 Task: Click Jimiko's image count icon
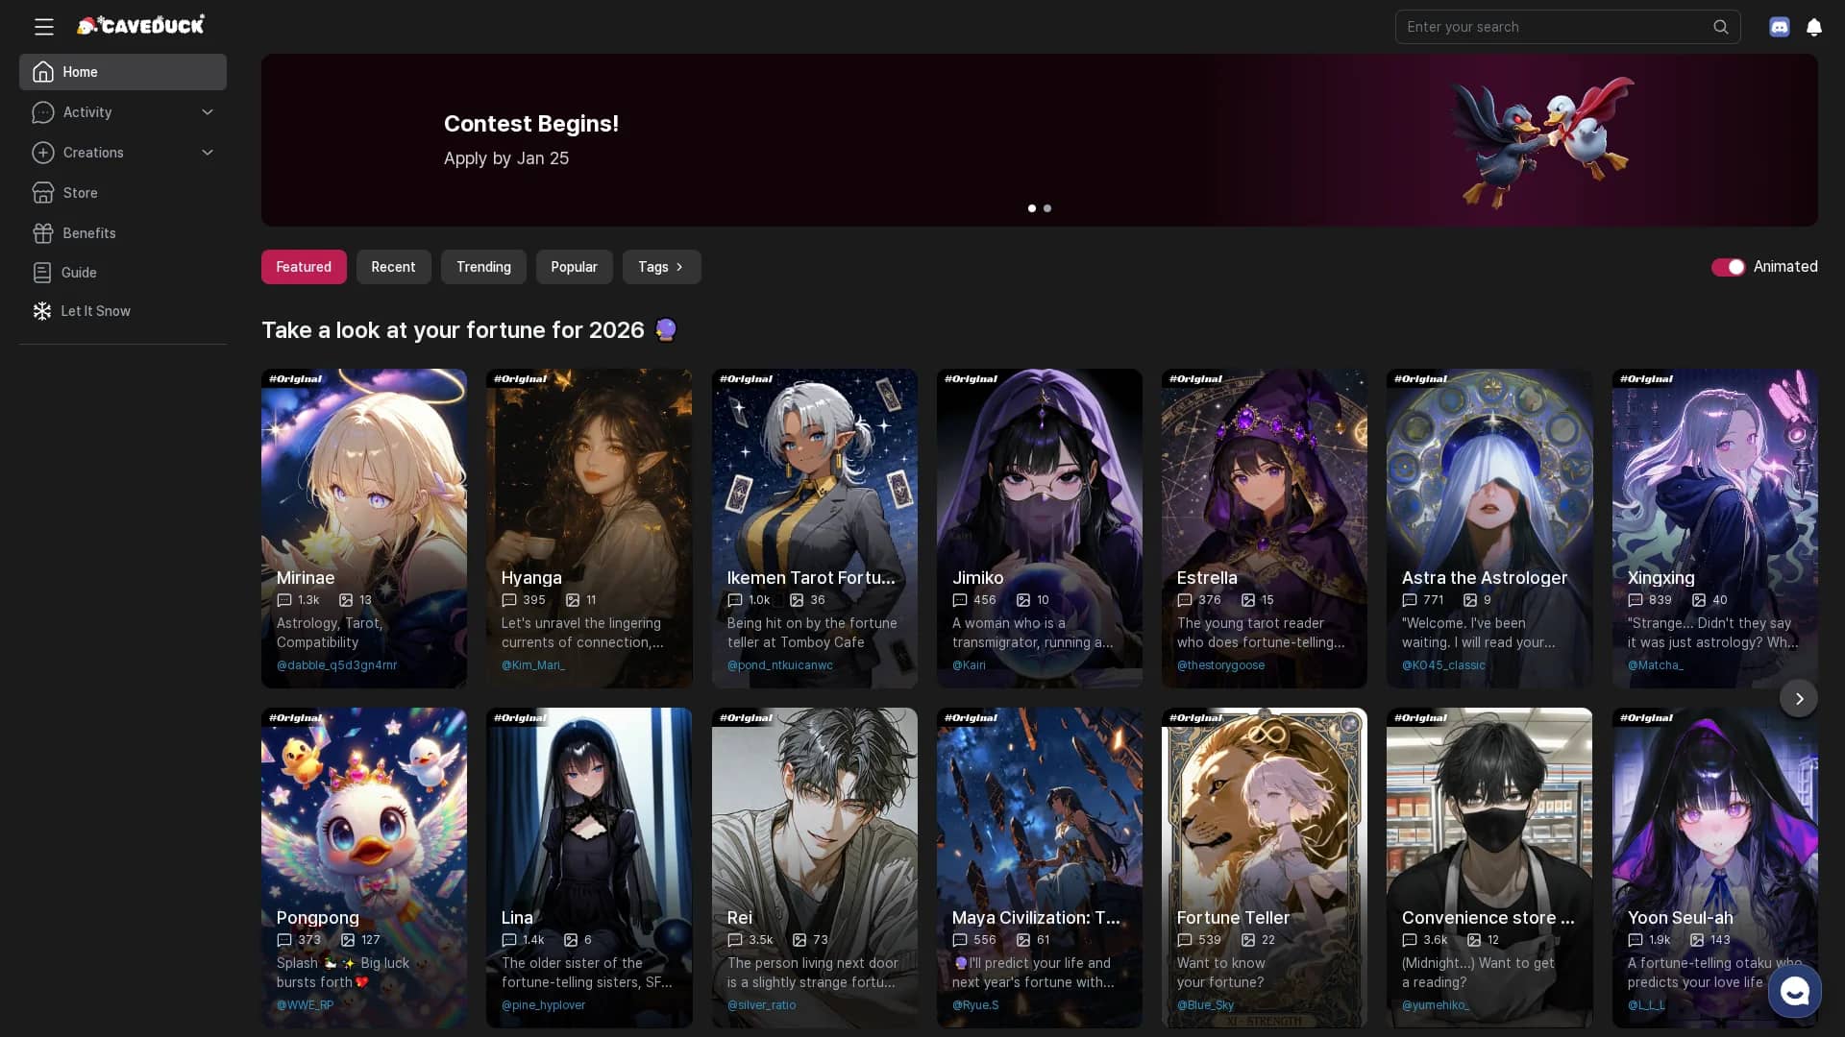tap(1023, 600)
